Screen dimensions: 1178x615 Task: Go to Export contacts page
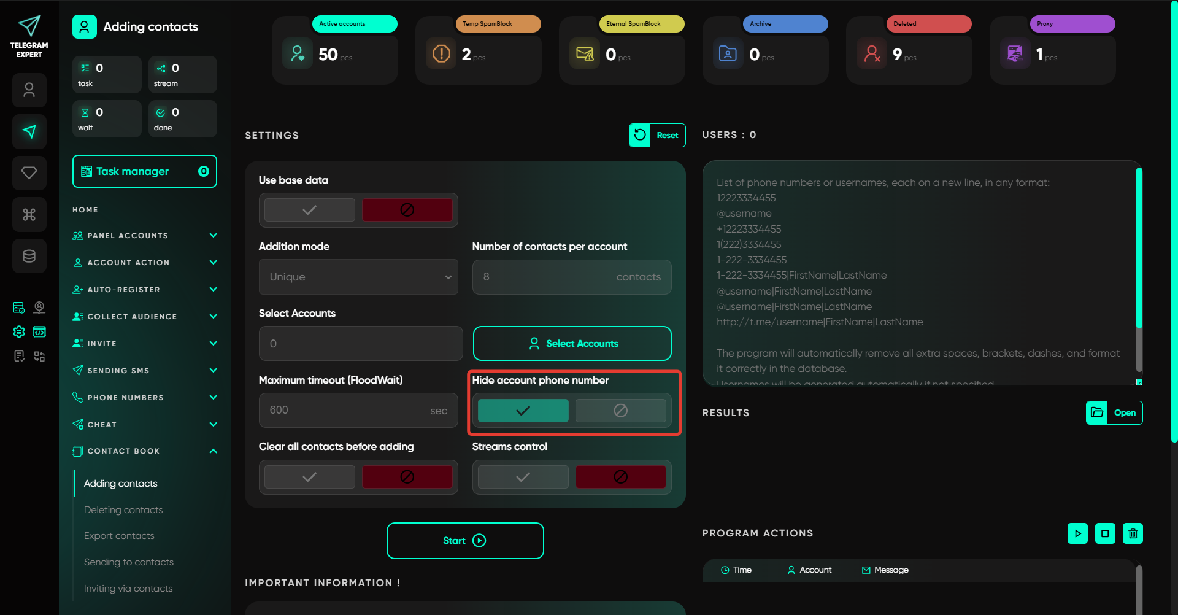pos(119,536)
